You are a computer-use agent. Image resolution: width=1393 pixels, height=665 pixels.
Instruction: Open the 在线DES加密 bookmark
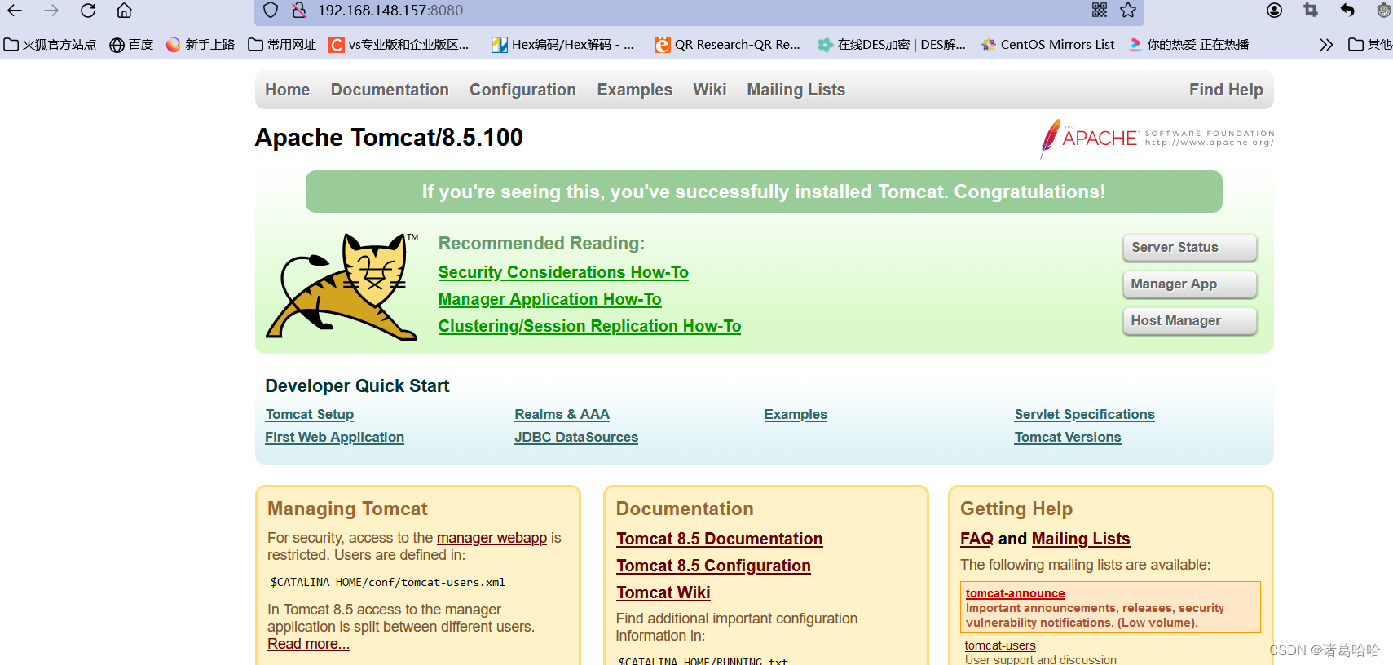(891, 45)
